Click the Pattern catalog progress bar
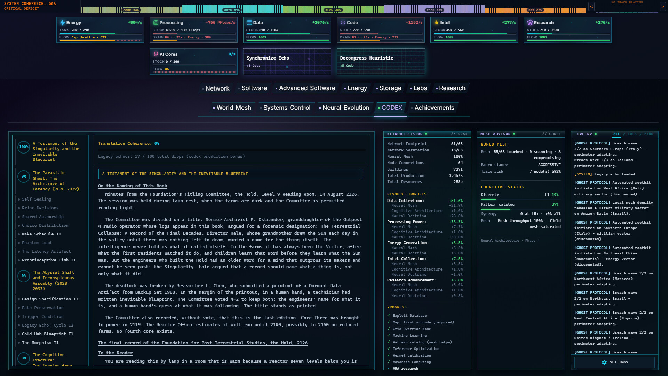The width and height of the screenshot is (668, 376). click(520, 209)
